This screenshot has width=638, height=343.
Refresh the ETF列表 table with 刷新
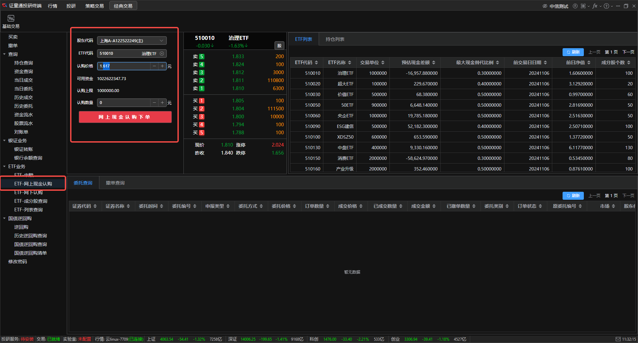[573, 52]
